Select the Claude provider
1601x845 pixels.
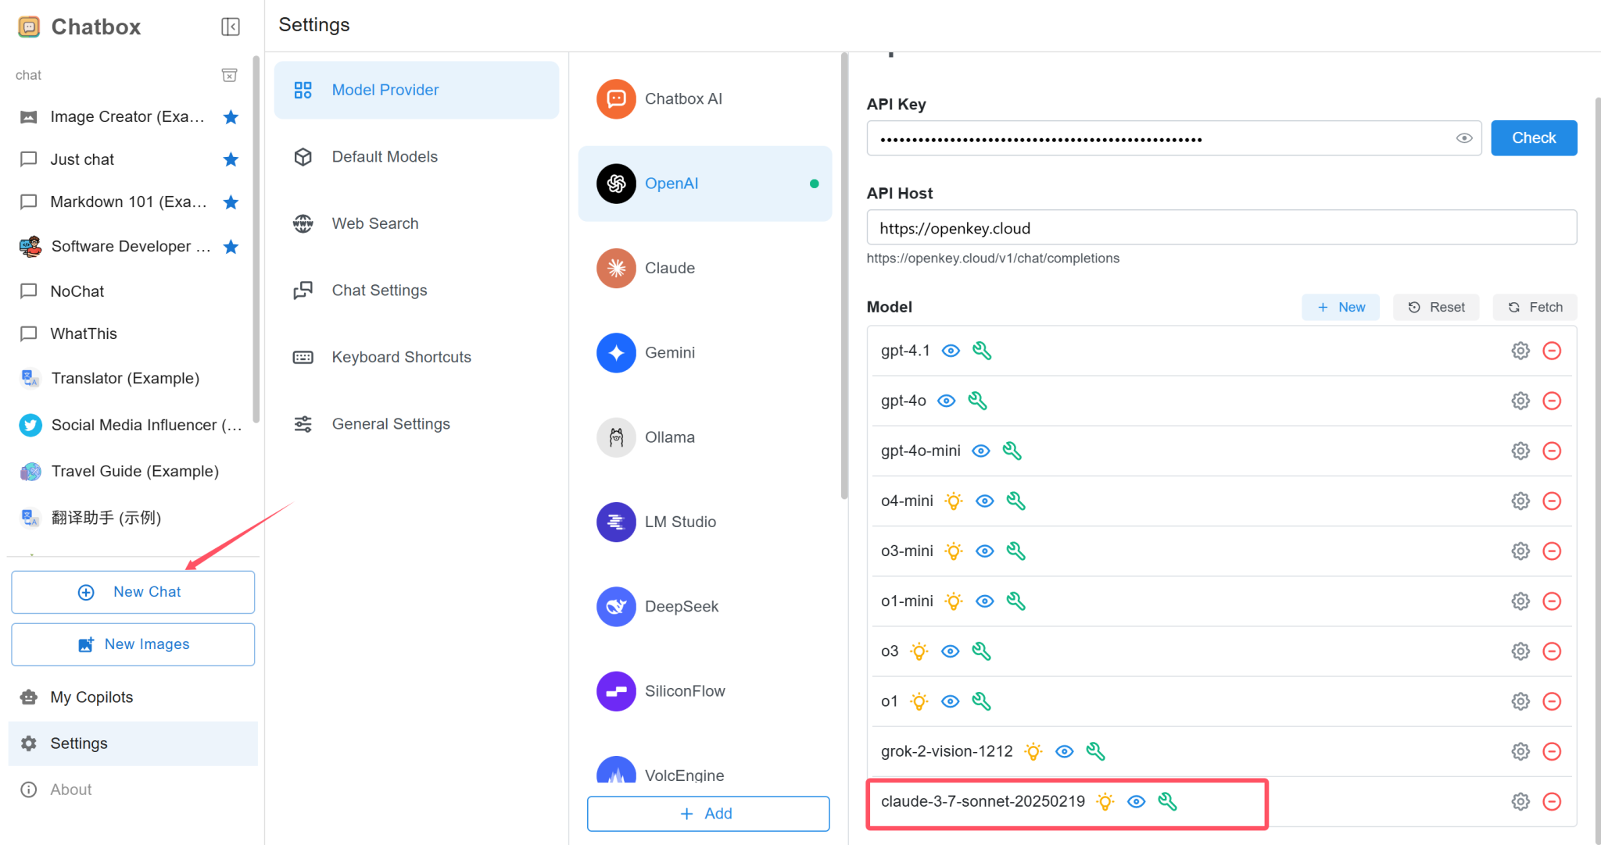705,268
